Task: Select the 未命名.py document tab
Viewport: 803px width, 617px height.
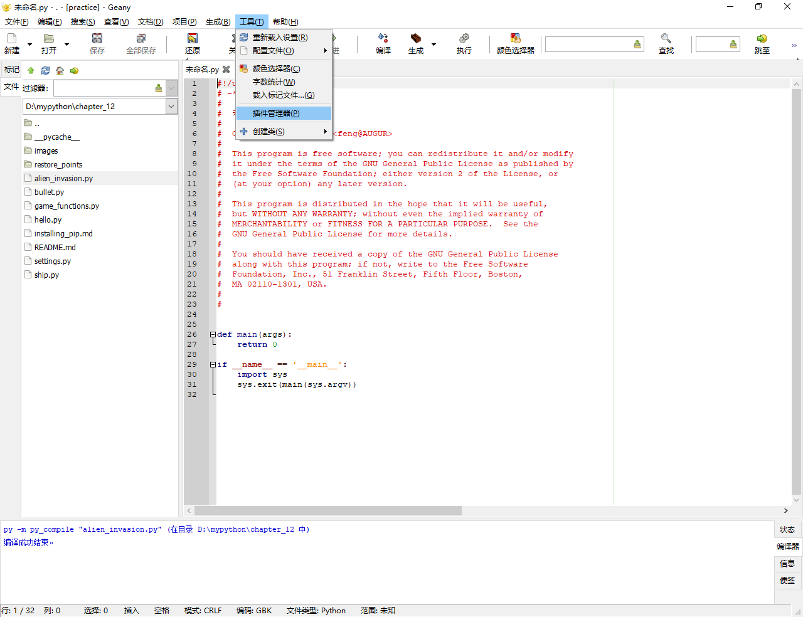Action: click(202, 70)
